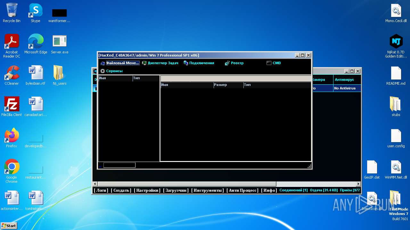This screenshot has width=410, height=230.
Task: Select the GeoIP.dat file
Action: [372, 169]
